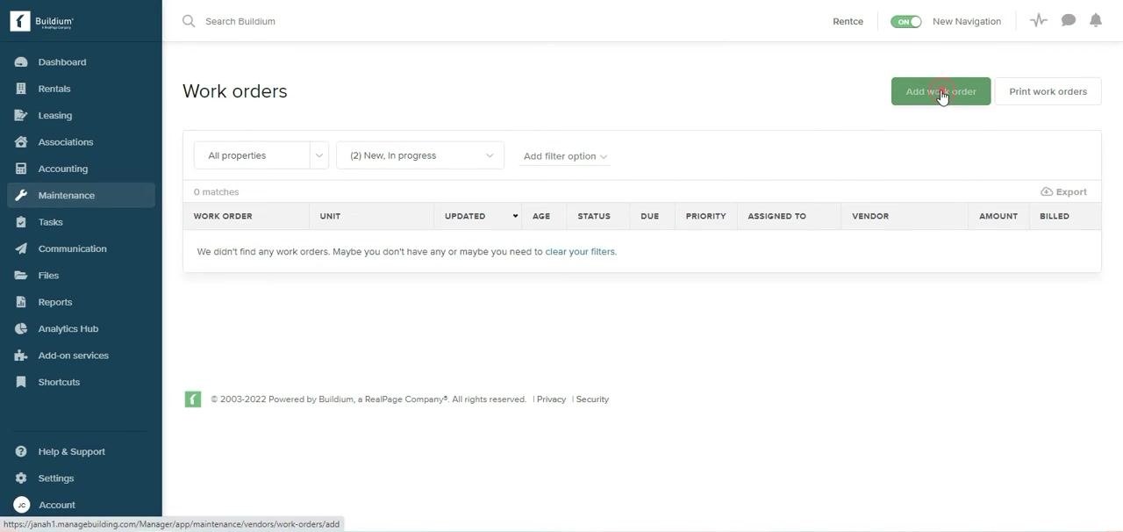
Task: Click the Search Buildium field
Action: point(240,21)
